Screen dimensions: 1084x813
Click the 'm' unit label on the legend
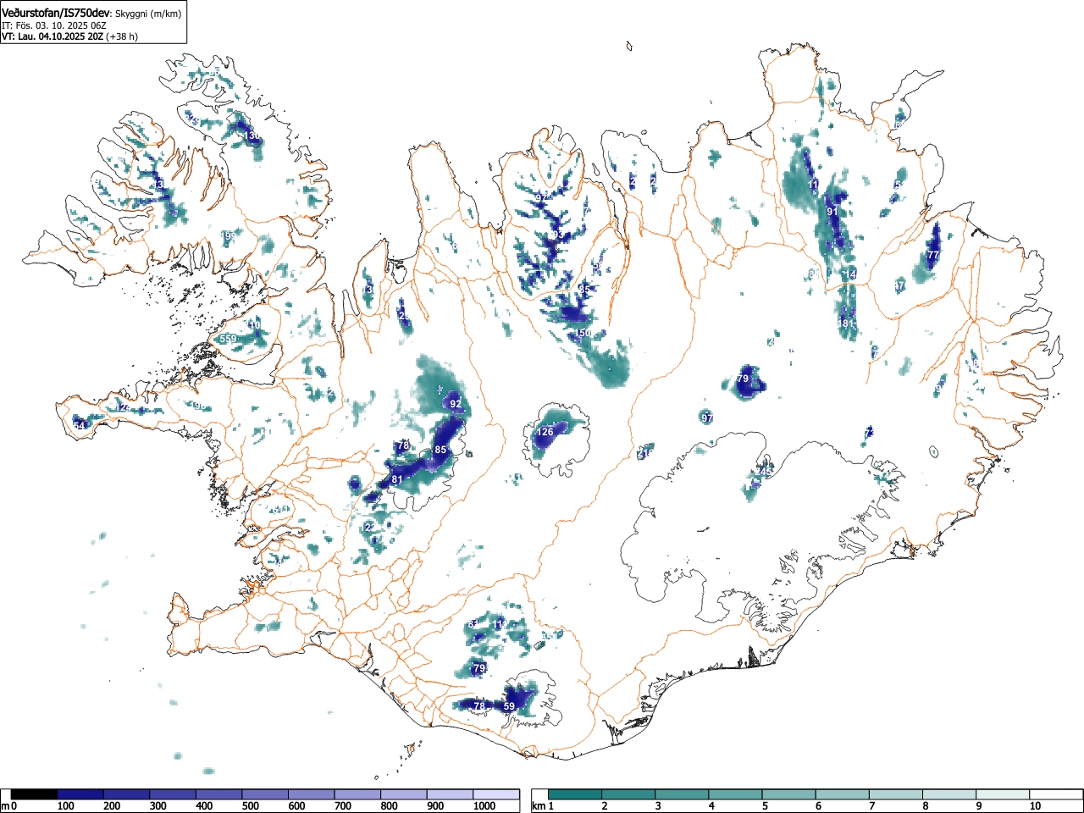click(x=5, y=806)
